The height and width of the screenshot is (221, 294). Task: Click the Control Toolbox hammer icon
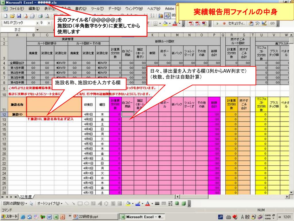(257, 23)
